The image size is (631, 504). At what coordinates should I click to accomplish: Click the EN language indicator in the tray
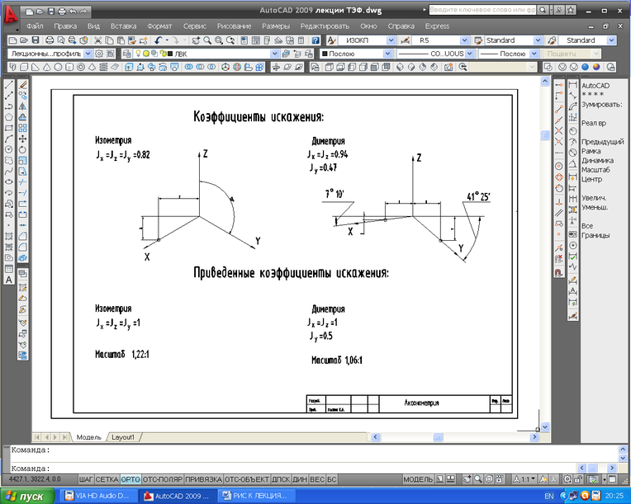(549, 496)
